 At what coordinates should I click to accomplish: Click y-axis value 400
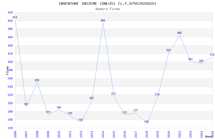tap(10, 21)
